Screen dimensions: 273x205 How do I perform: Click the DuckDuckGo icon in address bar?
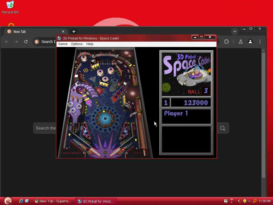pyautogui.click(x=37, y=42)
